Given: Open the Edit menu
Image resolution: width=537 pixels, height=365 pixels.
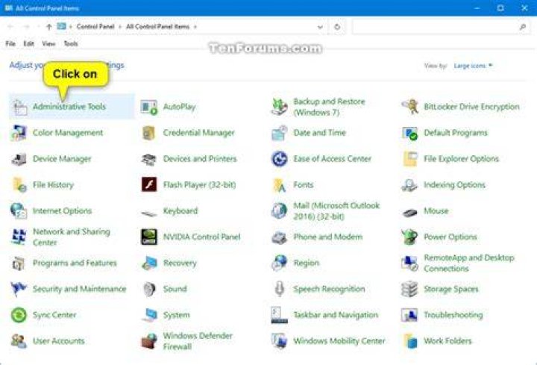Looking at the screenshot, I should coord(29,43).
